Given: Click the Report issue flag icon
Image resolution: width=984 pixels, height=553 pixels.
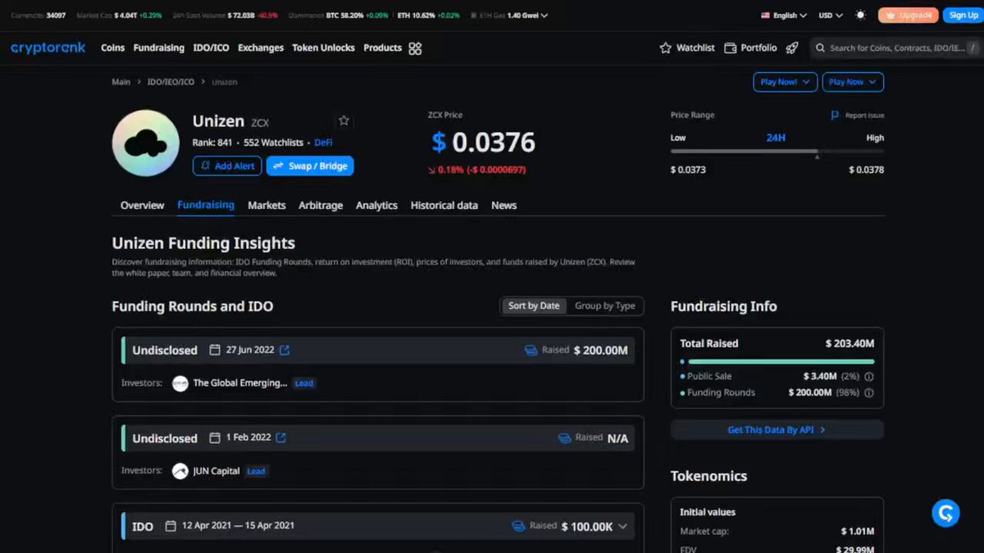Looking at the screenshot, I should [x=836, y=116].
